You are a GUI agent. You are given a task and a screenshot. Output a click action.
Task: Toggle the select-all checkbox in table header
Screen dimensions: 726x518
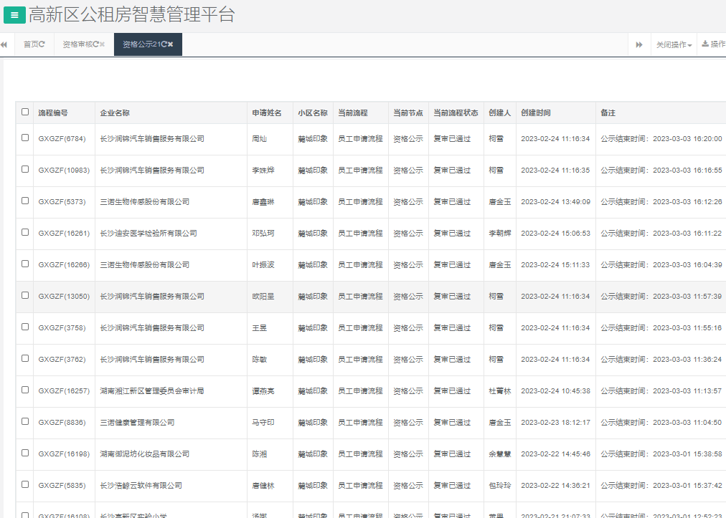pyautogui.click(x=25, y=112)
